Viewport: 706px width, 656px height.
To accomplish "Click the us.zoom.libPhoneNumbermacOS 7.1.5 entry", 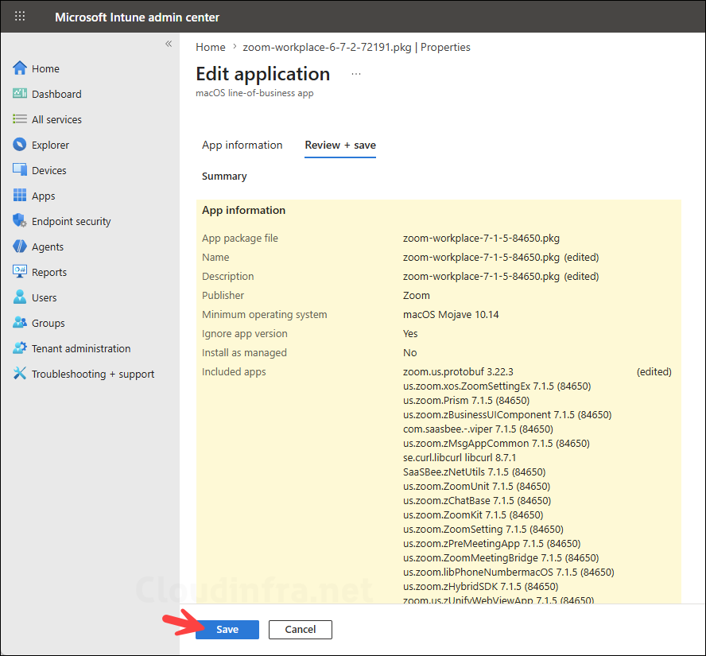I will click(x=508, y=573).
